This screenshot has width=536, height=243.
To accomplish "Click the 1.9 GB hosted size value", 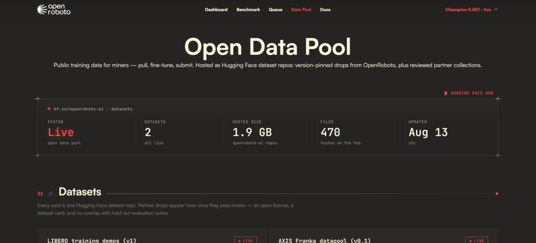I will click(252, 132).
